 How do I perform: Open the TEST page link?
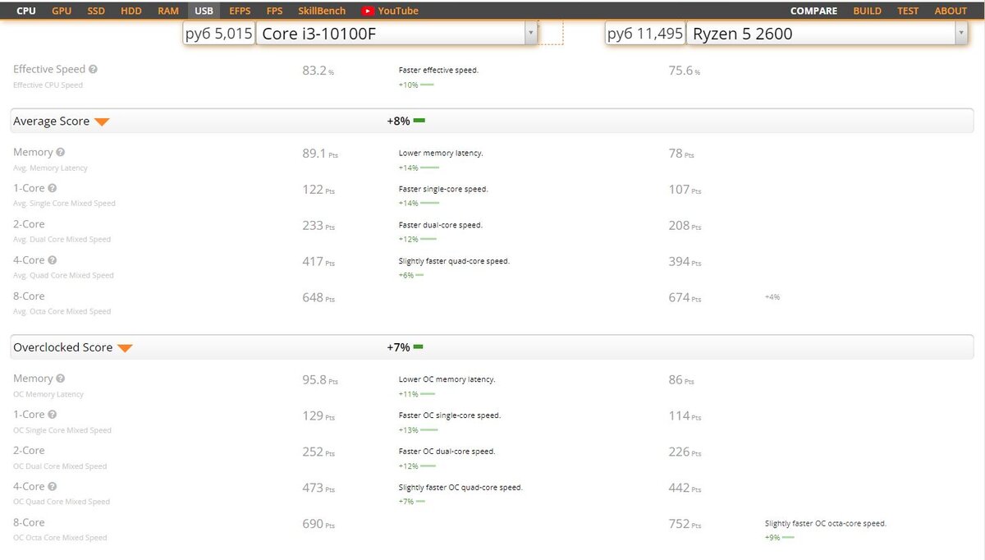coord(908,11)
